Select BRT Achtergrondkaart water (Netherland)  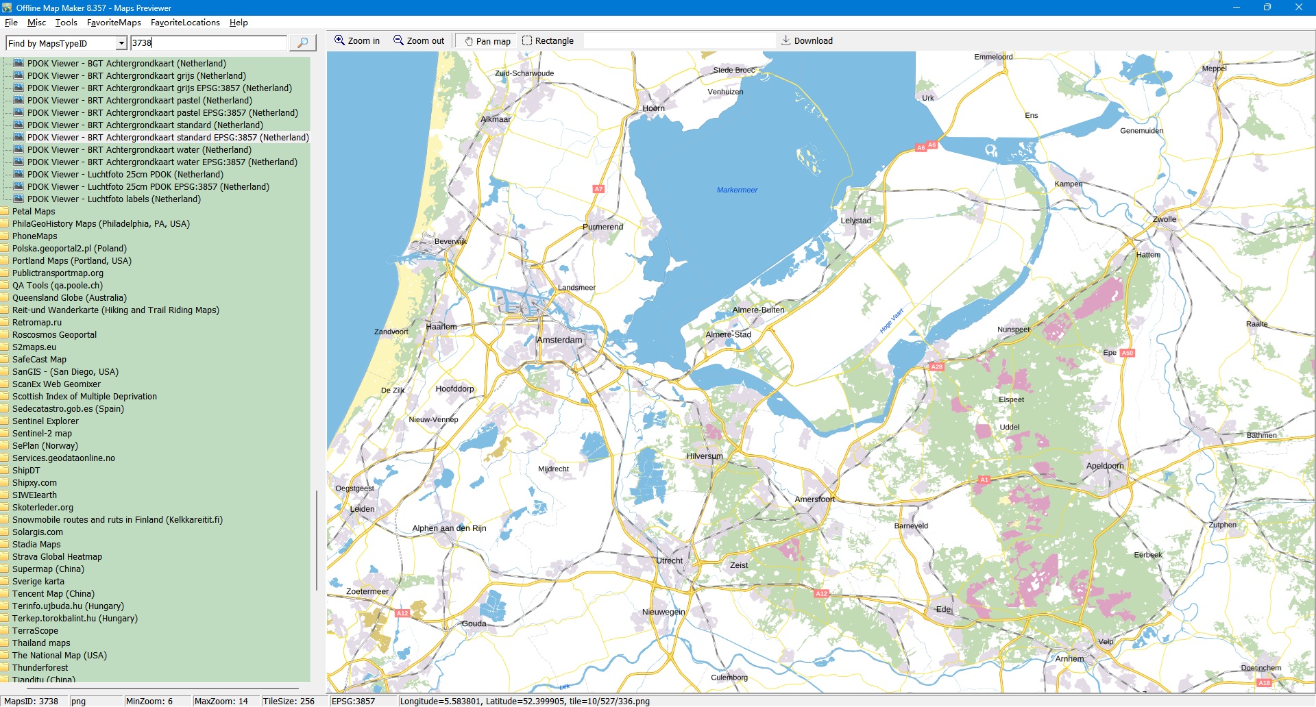pyautogui.click(x=139, y=150)
